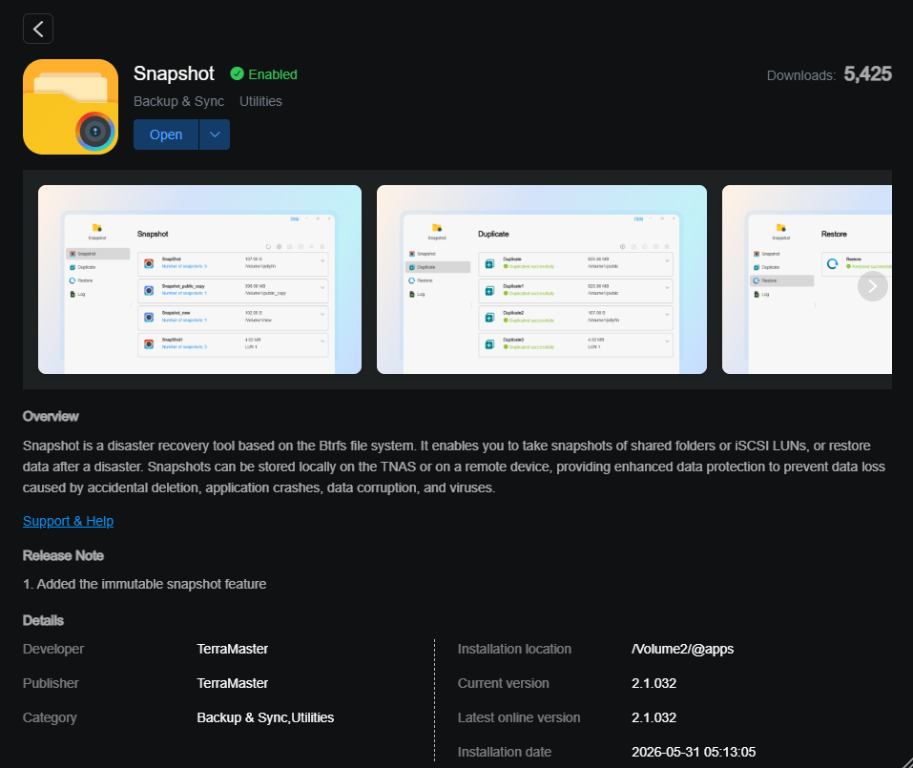Image resolution: width=913 pixels, height=768 pixels.
Task: Click the Category value 'Backup & Sync,Utilities'
Action: click(x=265, y=717)
